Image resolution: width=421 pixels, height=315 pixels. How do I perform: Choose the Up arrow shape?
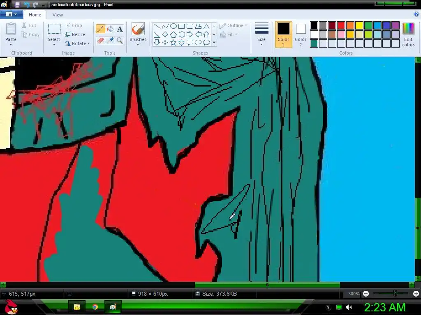click(206, 34)
